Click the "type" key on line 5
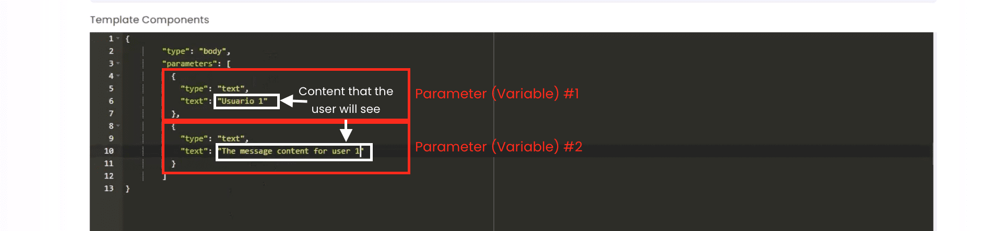The height and width of the screenshot is (231, 995). [x=194, y=88]
